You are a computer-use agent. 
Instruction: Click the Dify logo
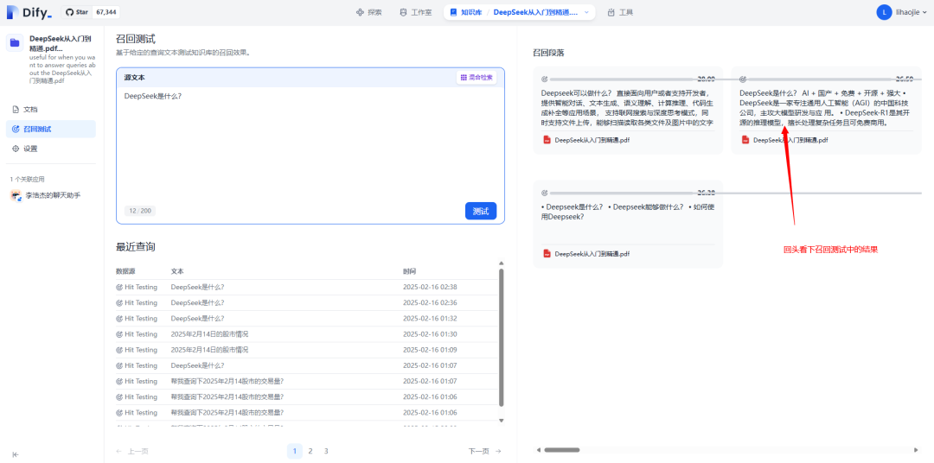pos(29,12)
